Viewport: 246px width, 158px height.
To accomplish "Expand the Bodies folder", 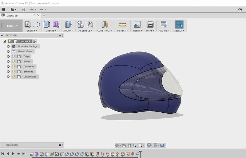I will pyautogui.click(x=9, y=62).
